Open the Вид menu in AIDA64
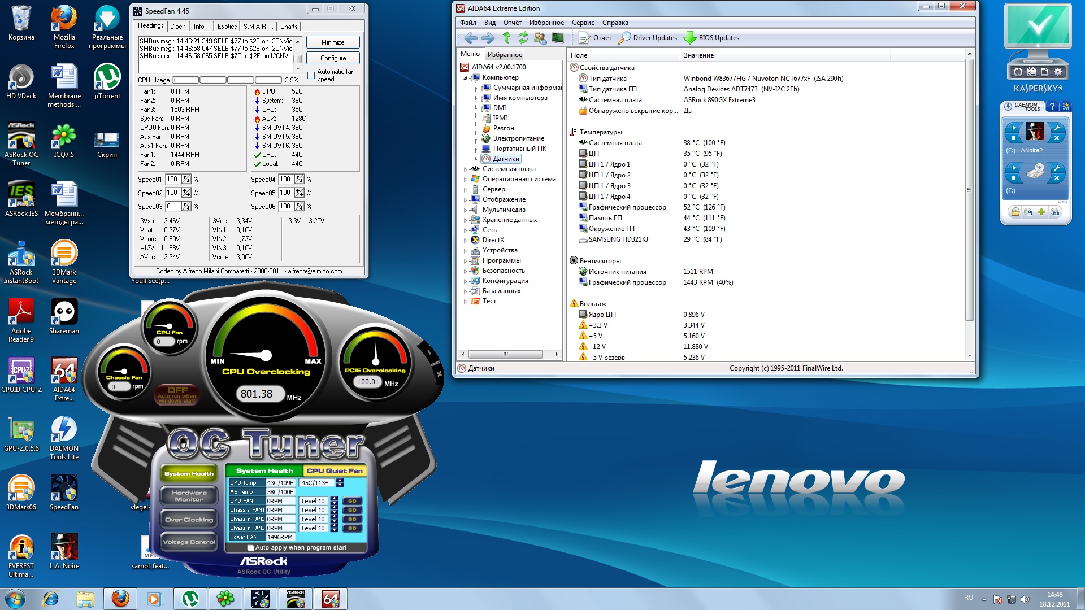1085x610 pixels. (490, 23)
